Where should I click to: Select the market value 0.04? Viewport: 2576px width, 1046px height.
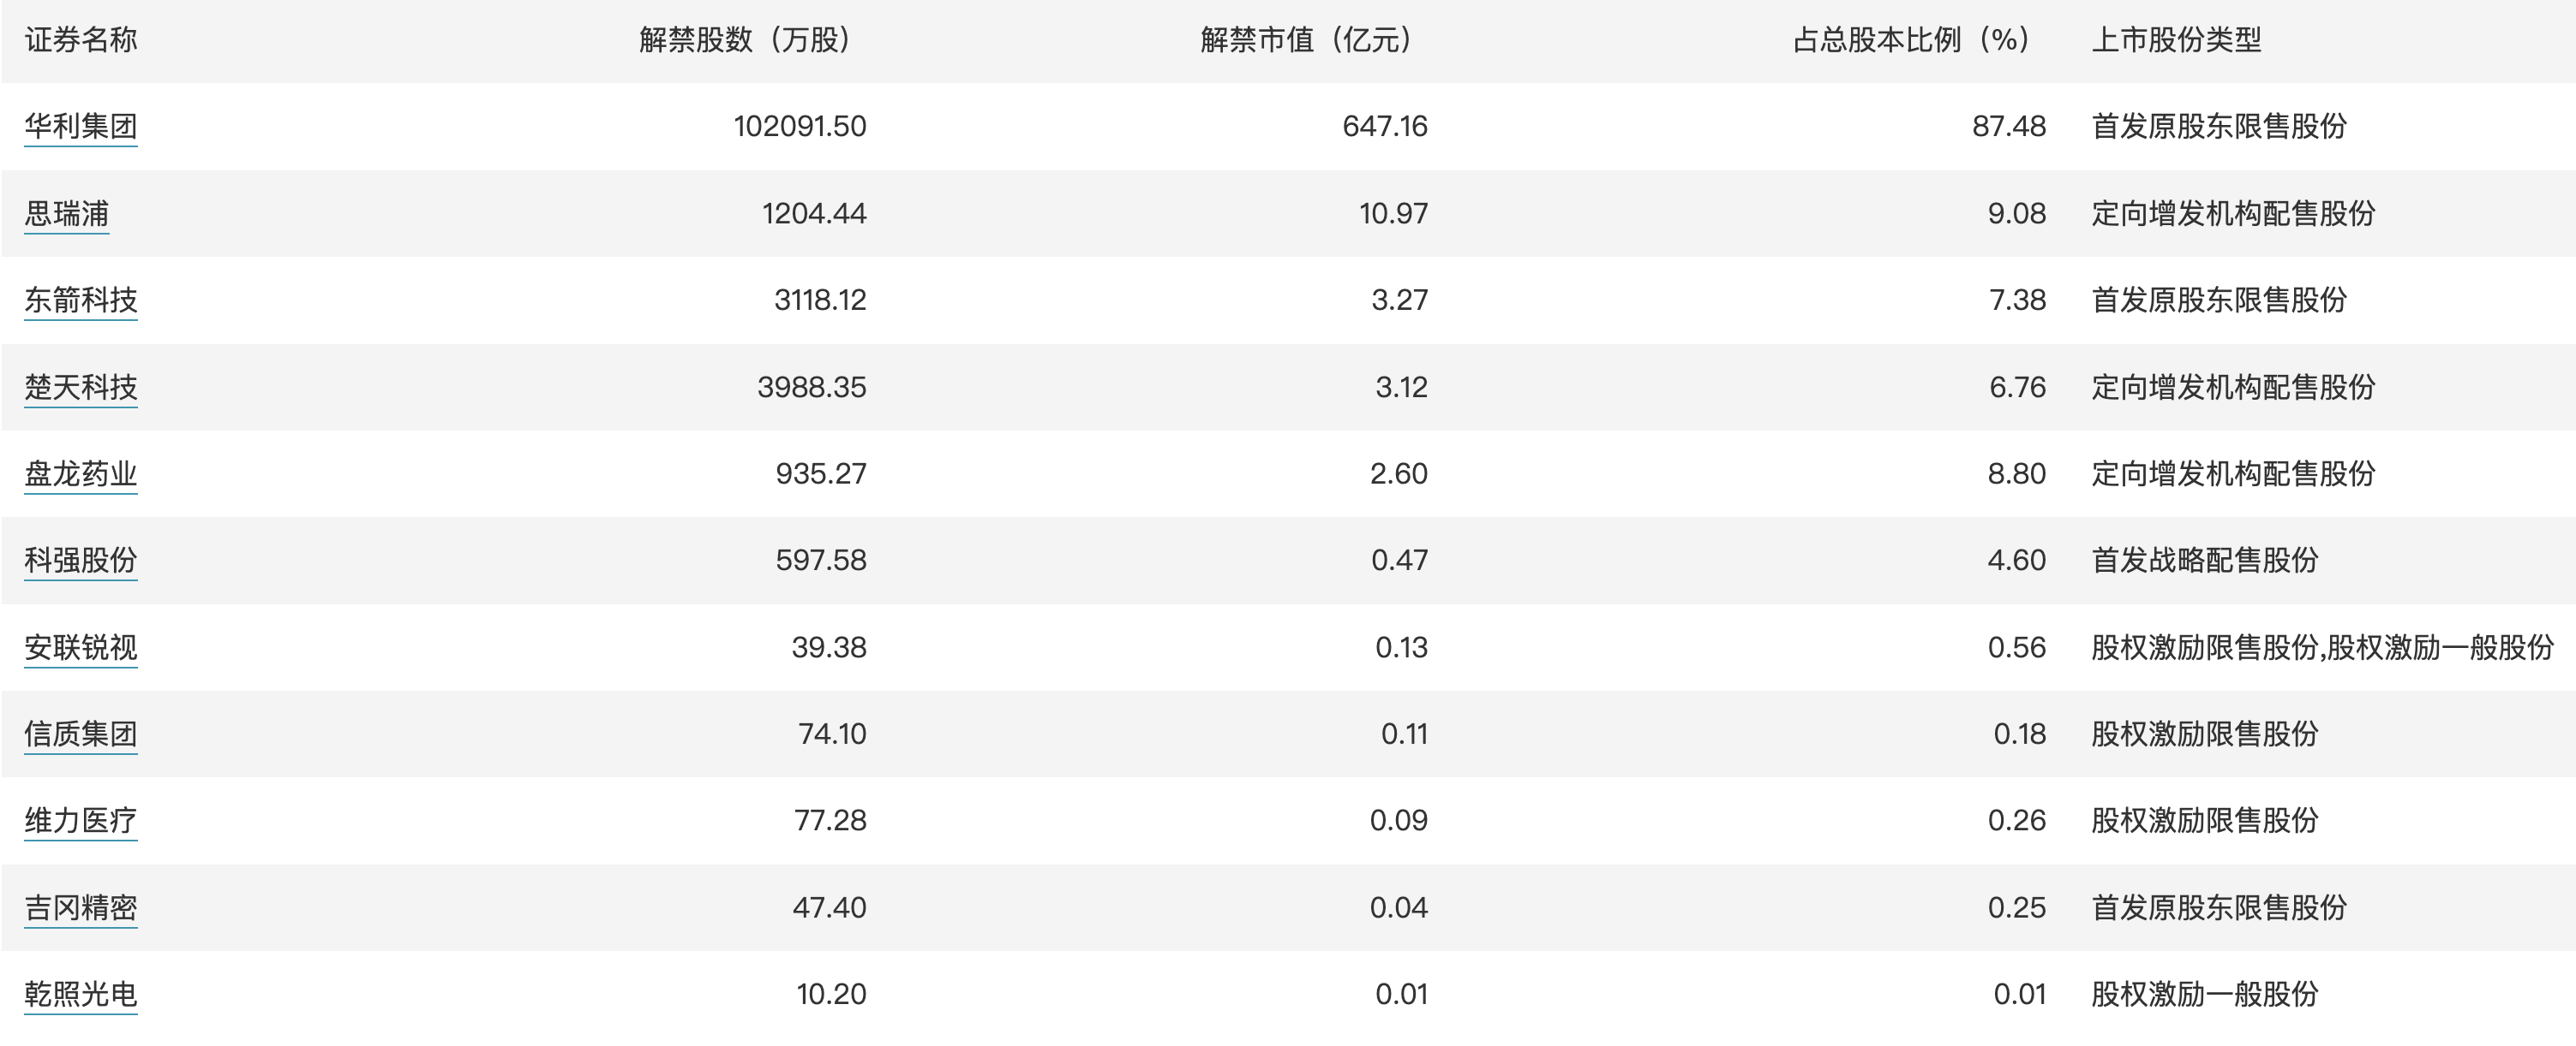point(1398,907)
